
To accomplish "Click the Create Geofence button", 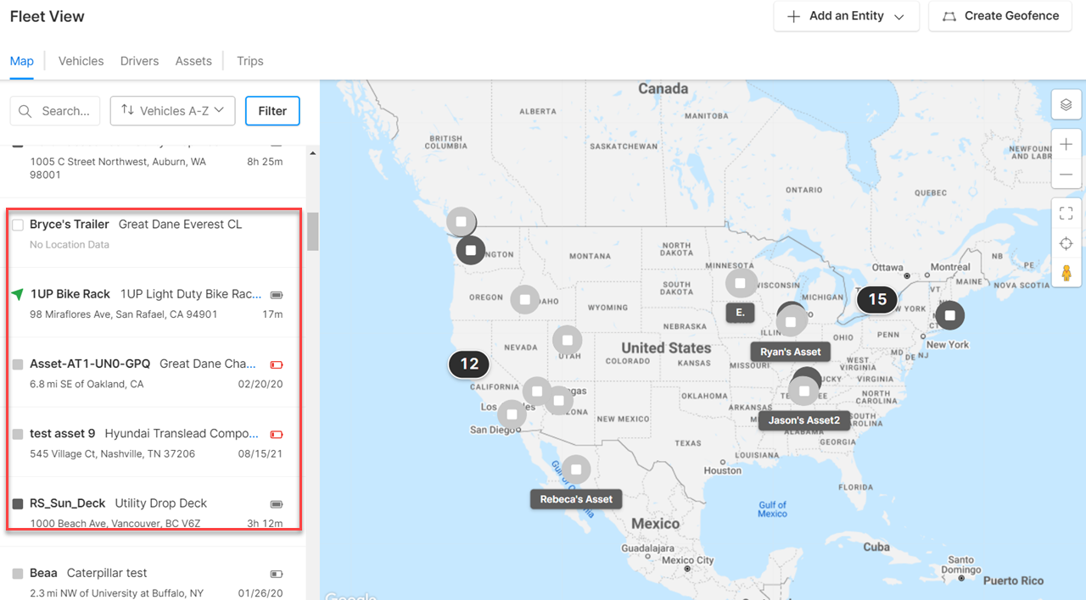I will pos(1000,16).
